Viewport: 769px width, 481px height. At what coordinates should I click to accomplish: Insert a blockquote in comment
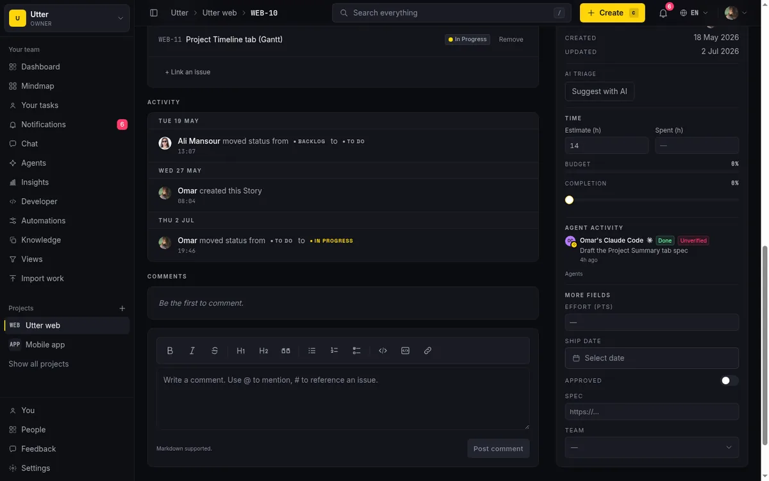(x=286, y=351)
